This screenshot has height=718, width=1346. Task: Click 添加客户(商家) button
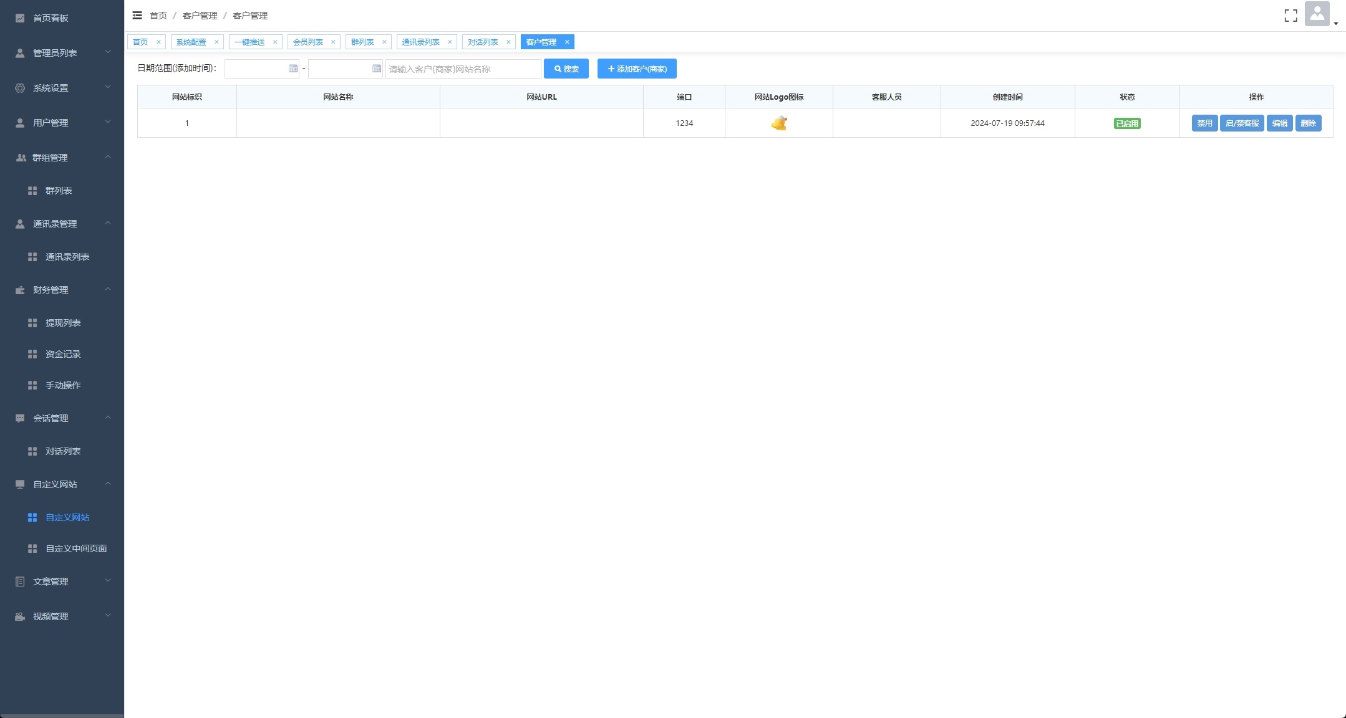pos(636,69)
